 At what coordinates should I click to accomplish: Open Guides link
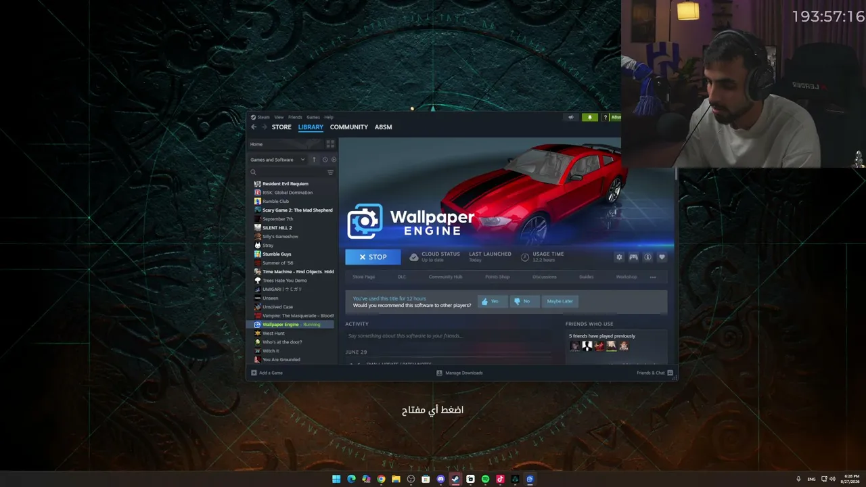(x=586, y=277)
